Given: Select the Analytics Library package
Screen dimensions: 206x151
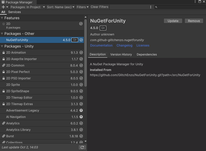Looking at the screenshot, I should 42,130.
